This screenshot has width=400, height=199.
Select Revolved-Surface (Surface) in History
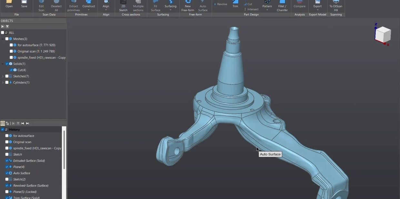31,186
